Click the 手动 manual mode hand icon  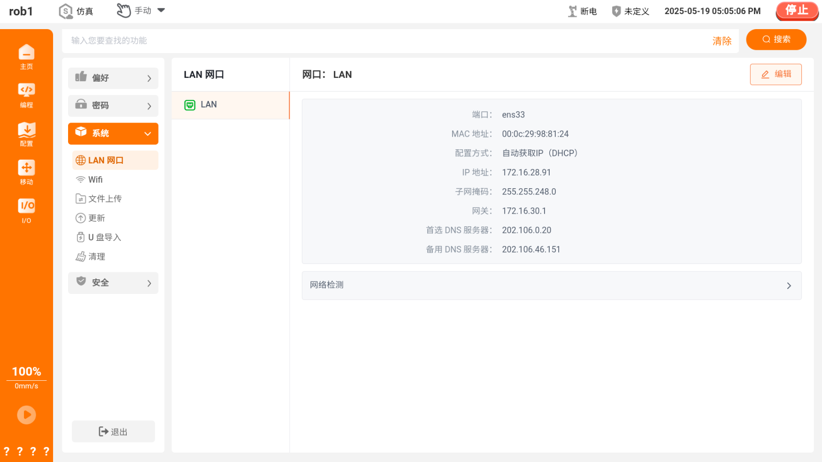(x=123, y=10)
